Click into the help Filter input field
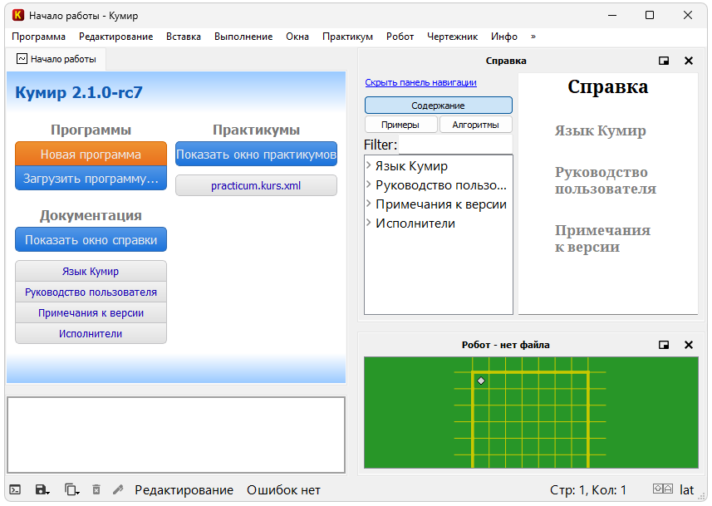Screen dimensions: 712x506 pos(455,145)
